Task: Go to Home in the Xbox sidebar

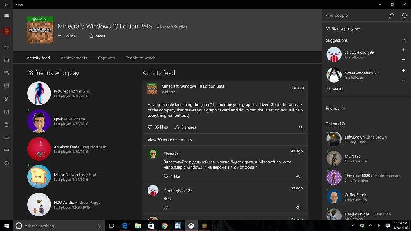Action: coord(6,47)
